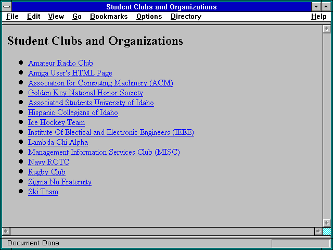Image resolution: width=333 pixels, height=250 pixels.
Task: Open the window control menu box
Action: [x=7, y=7]
